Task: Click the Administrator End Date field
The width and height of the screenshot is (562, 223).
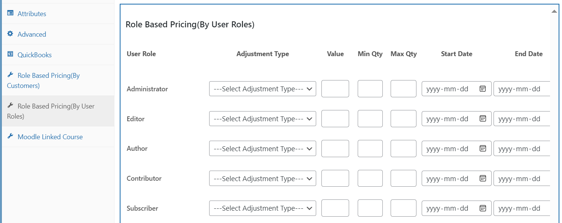Action: (x=522, y=89)
